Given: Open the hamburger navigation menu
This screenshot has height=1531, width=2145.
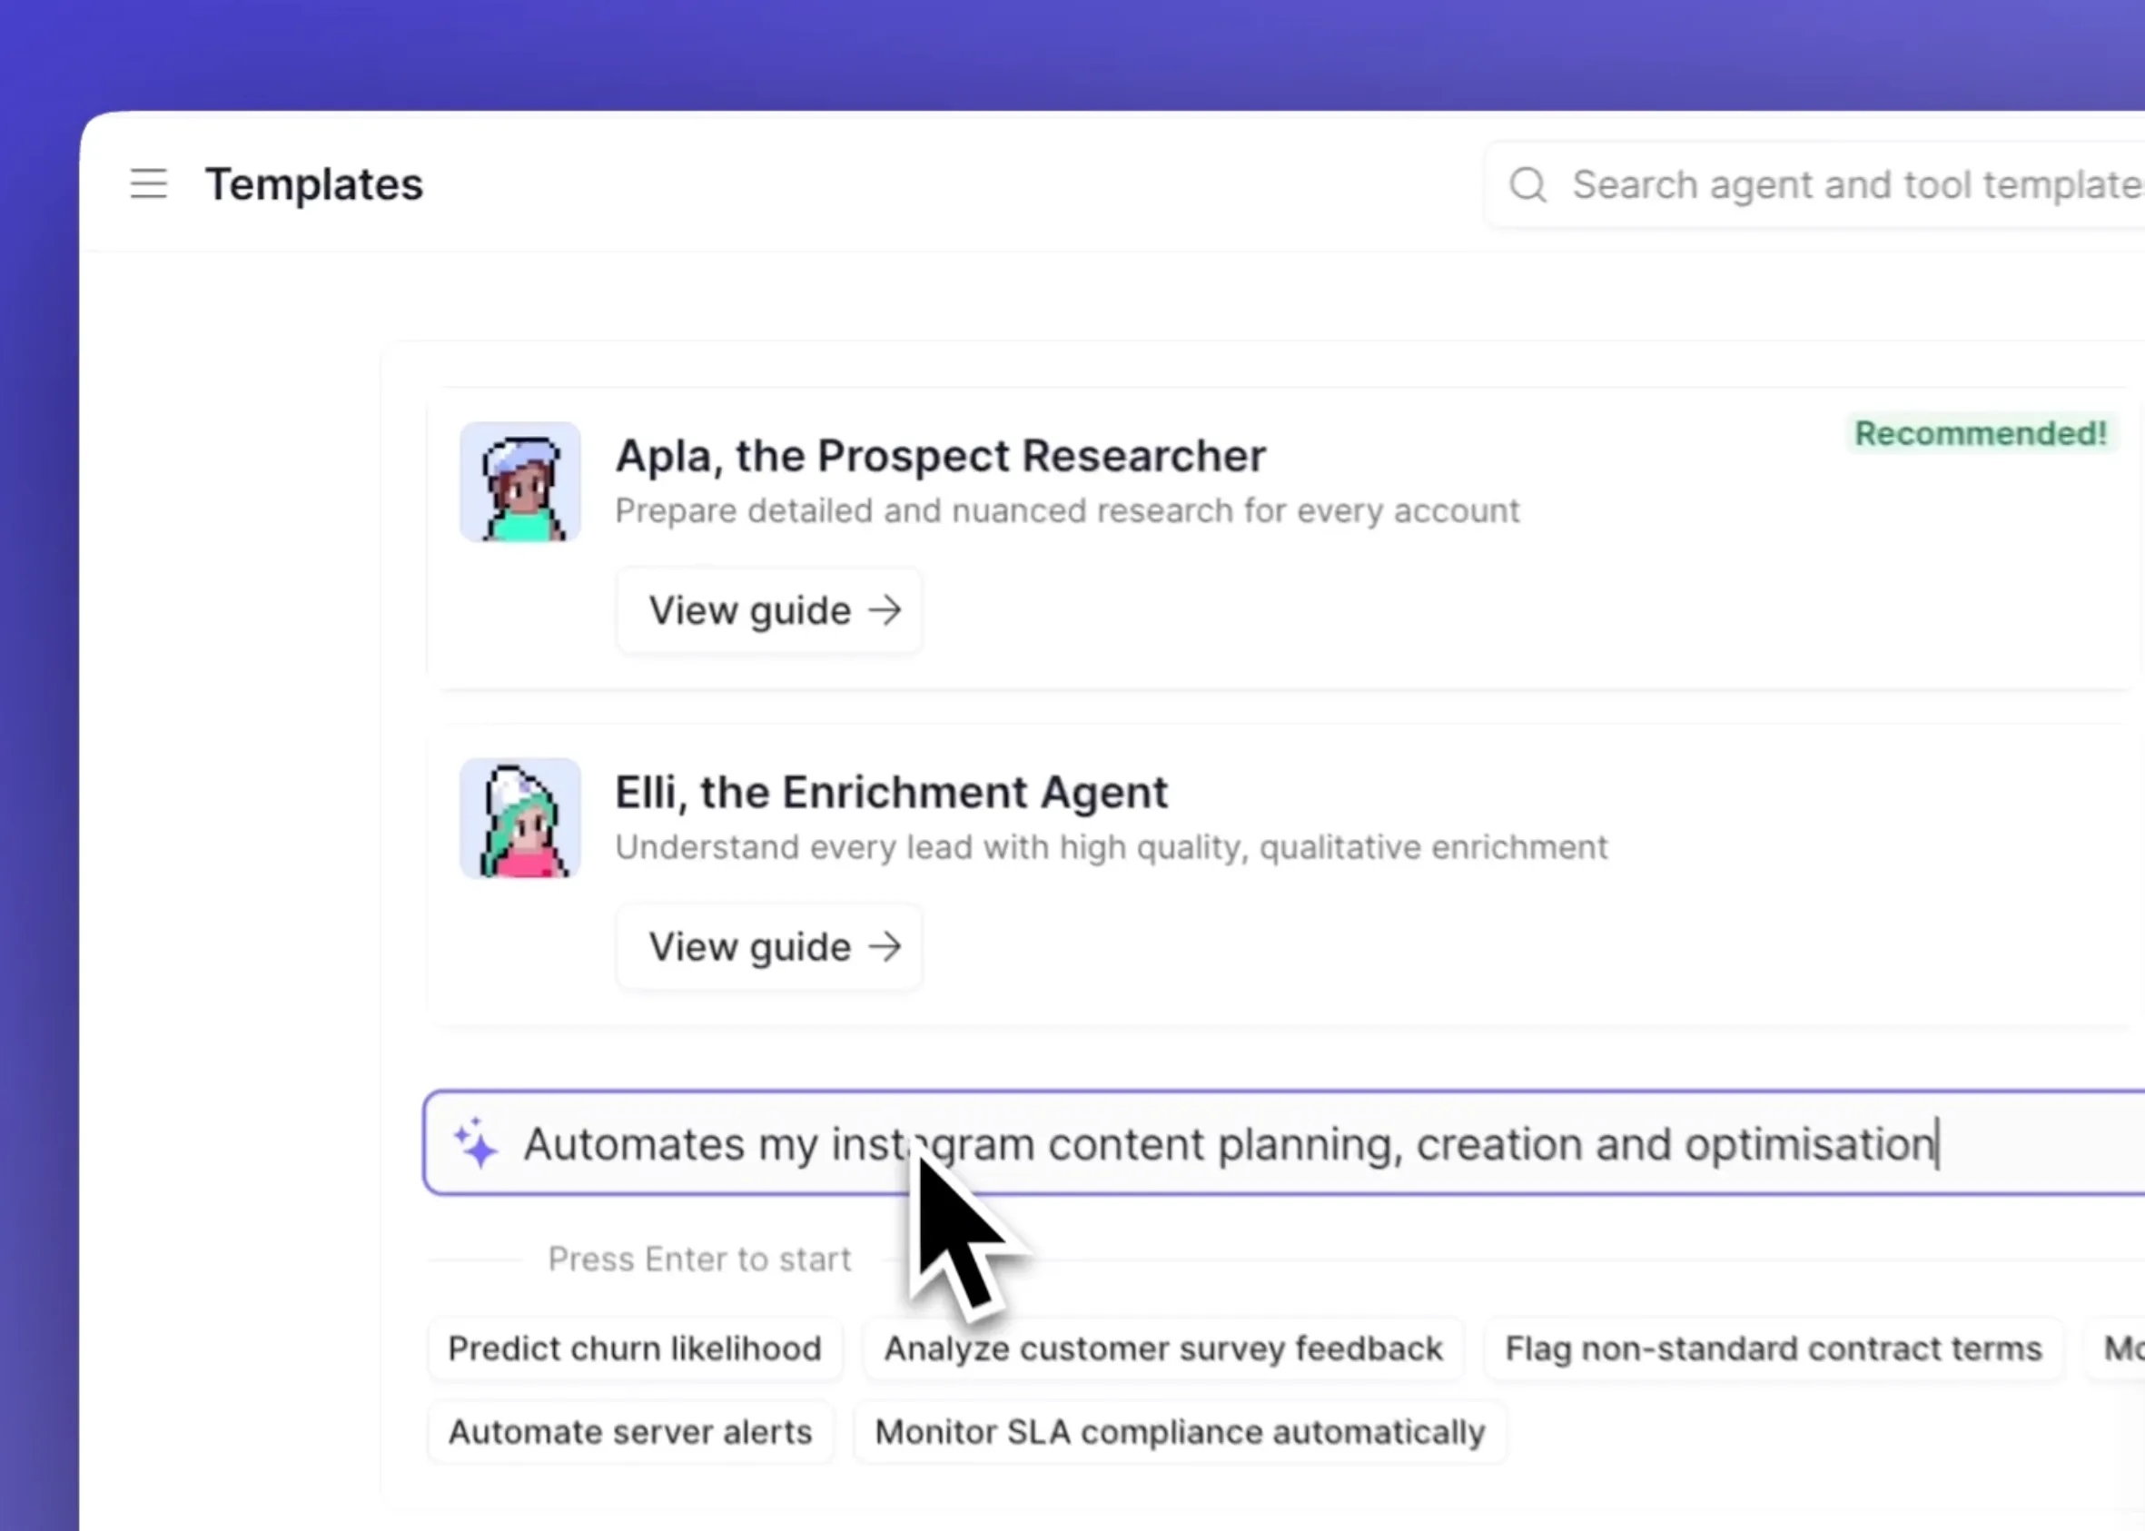Looking at the screenshot, I should coord(148,183).
